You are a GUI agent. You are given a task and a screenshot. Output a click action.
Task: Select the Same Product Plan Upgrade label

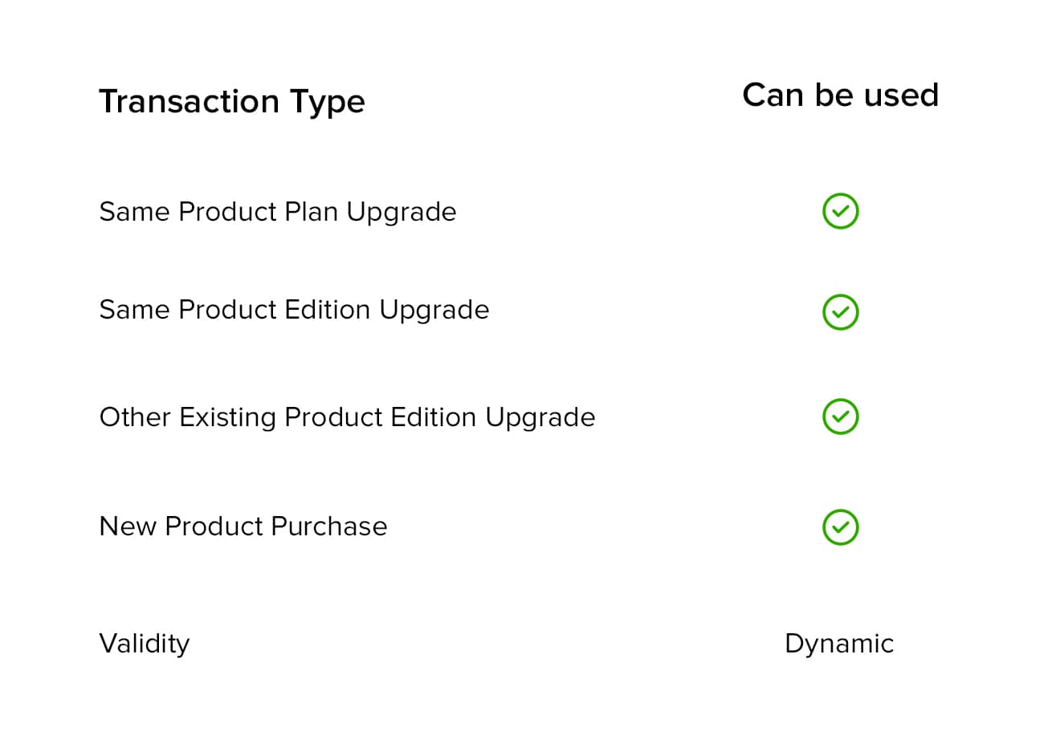tap(278, 213)
